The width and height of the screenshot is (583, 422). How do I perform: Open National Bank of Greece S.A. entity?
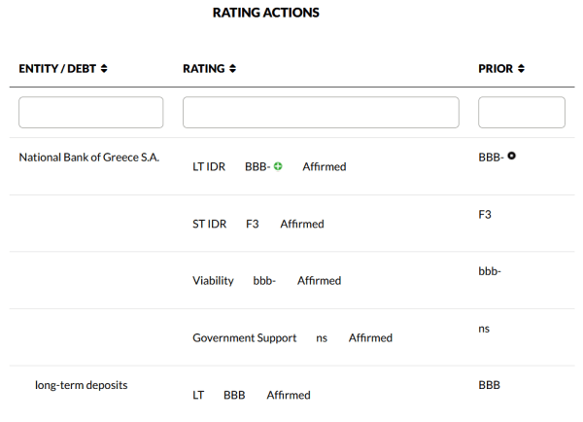[88, 157]
